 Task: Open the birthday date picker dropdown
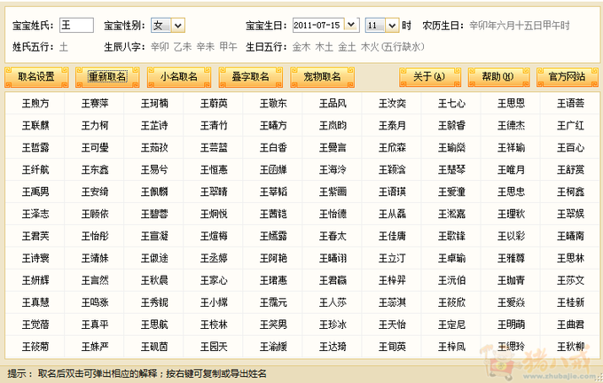(x=351, y=26)
